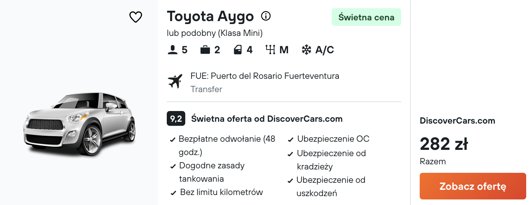The height and width of the screenshot is (205, 531).
Task: Click the car door icon showing 4
Action: pos(238,50)
